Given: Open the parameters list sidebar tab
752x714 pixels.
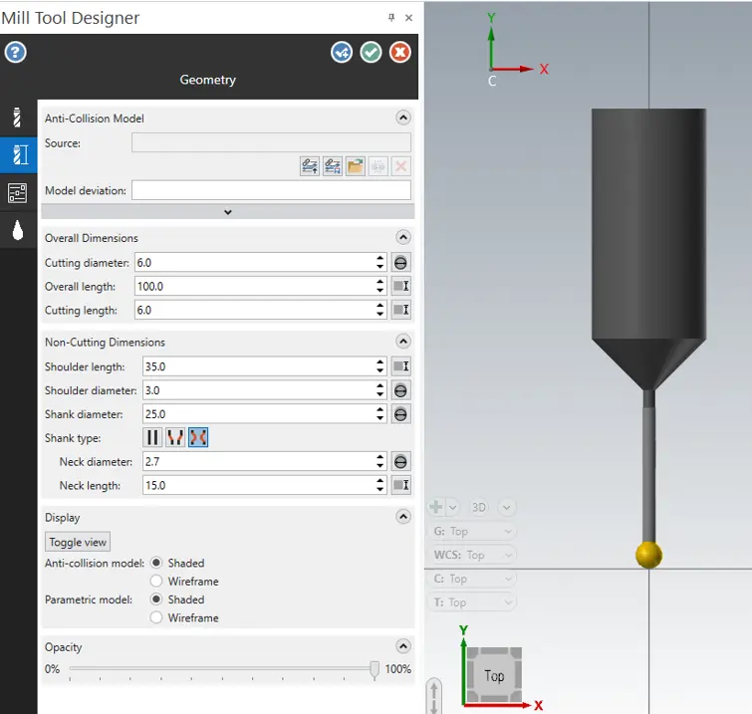Looking at the screenshot, I should [18, 193].
